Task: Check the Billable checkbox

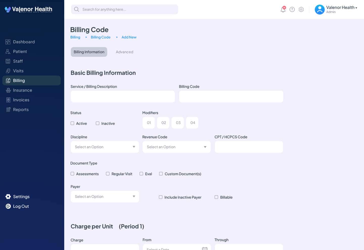Action: [x=216, y=197]
